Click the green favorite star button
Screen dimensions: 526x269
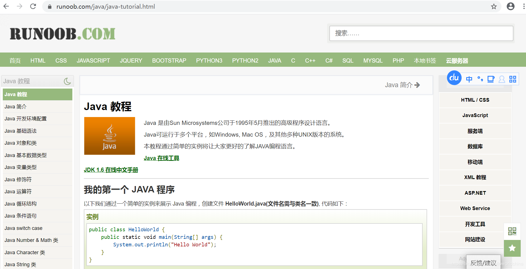point(512,248)
